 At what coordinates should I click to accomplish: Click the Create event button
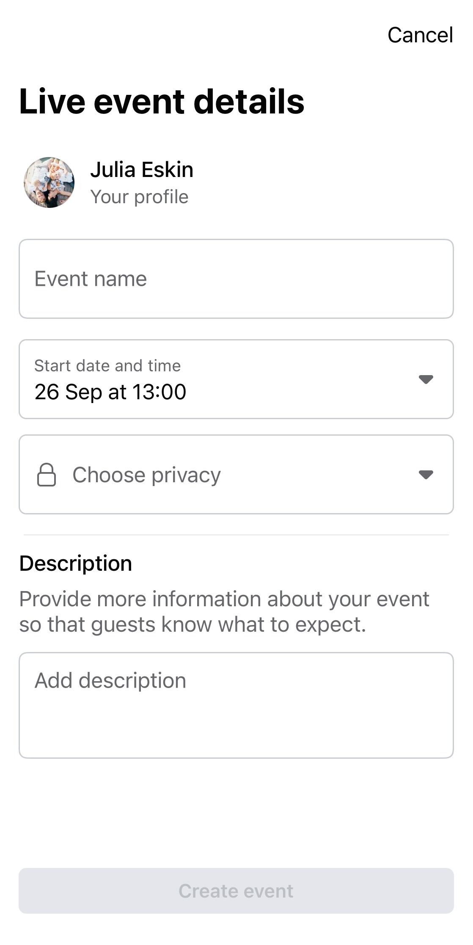(236, 891)
